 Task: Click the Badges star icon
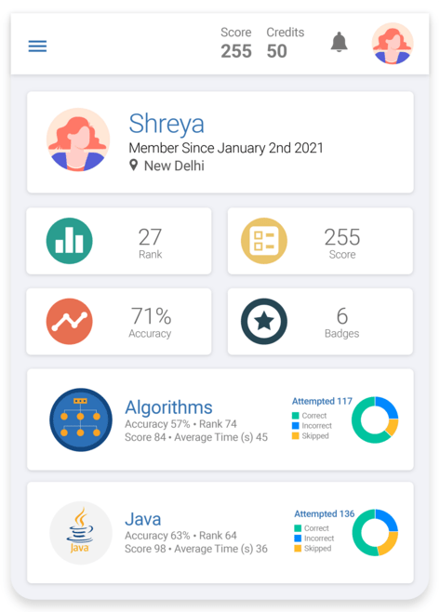pos(264,321)
